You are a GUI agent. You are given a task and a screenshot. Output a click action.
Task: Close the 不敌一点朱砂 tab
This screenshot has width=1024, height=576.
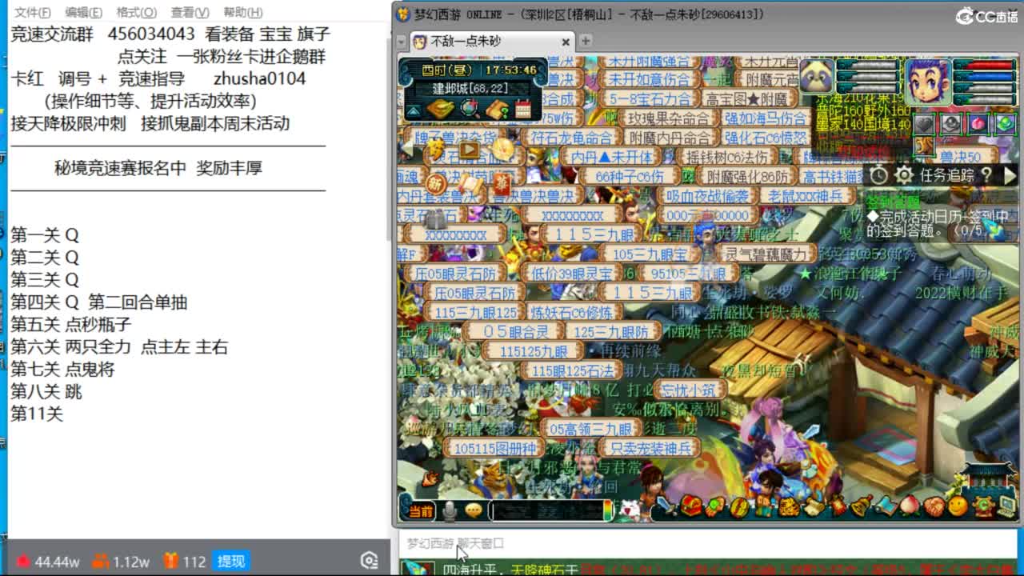566,42
